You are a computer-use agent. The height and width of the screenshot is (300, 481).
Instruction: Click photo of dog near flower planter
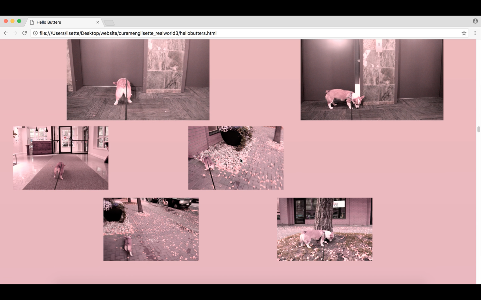tap(236, 158)
